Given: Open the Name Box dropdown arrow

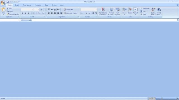Looking at the screenshot, I should point(19,20).
